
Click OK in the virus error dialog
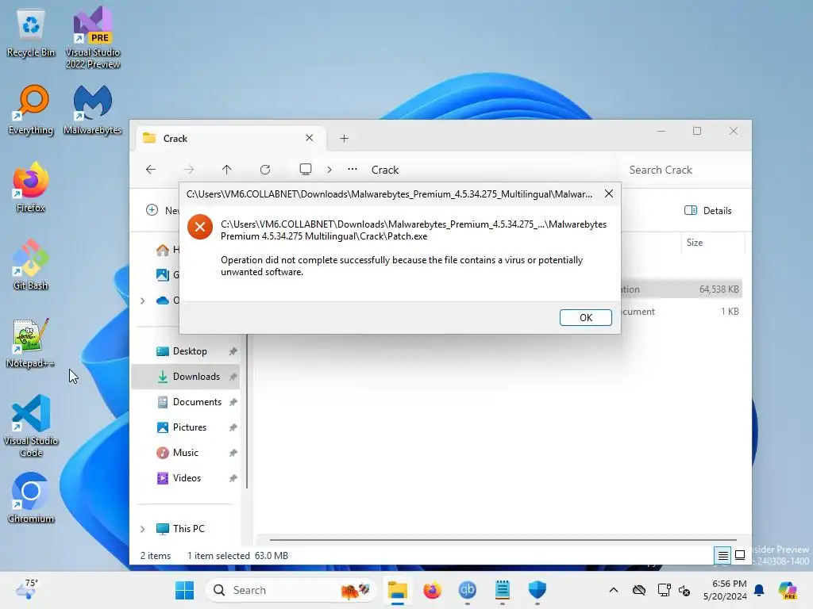click(585, 317)
